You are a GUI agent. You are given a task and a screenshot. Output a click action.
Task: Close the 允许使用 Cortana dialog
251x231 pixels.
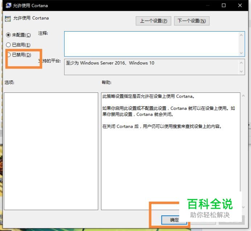pos(240,5)
